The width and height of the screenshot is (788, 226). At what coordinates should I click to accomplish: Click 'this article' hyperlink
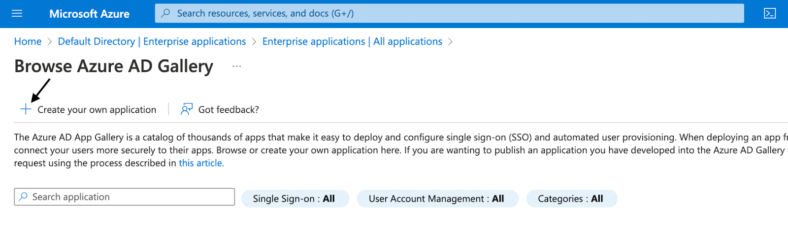tap(201, 163)
